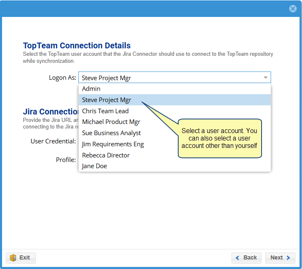This screenshot has width=302, height=269.
Task: Choose Sue Business Analyst account
Action: click(x=111, y=133)
